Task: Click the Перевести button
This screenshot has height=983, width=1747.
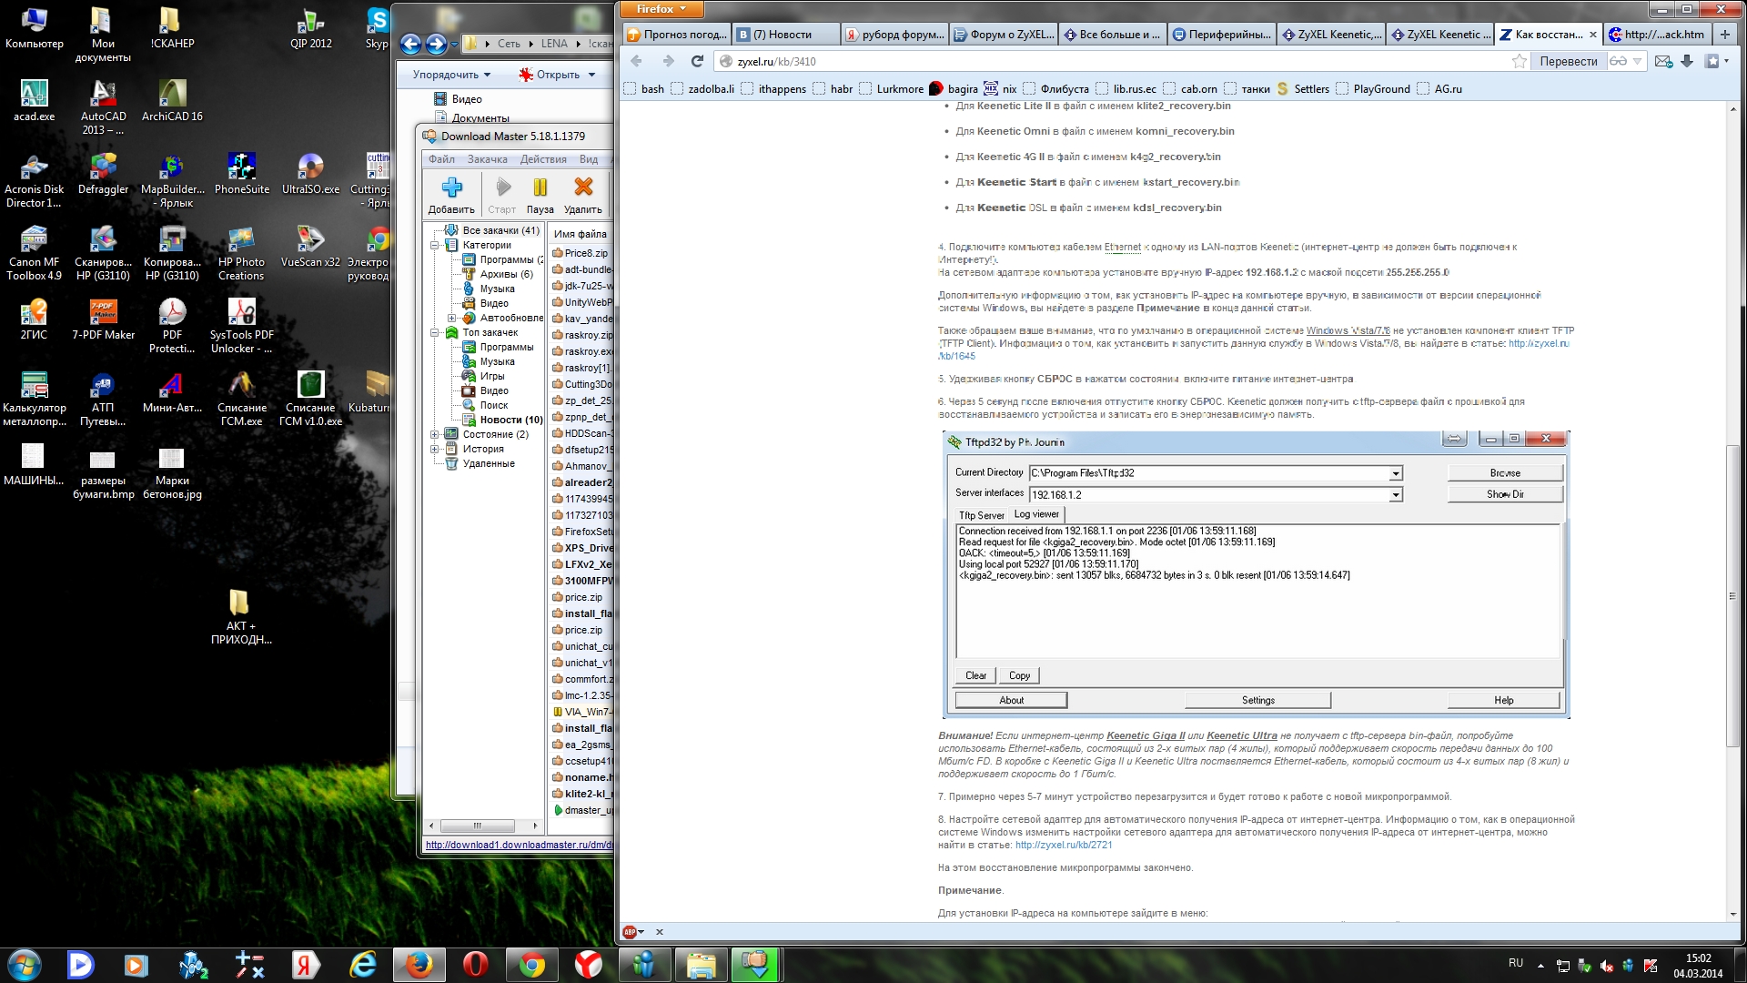Action: click(x=1568, y=61)
